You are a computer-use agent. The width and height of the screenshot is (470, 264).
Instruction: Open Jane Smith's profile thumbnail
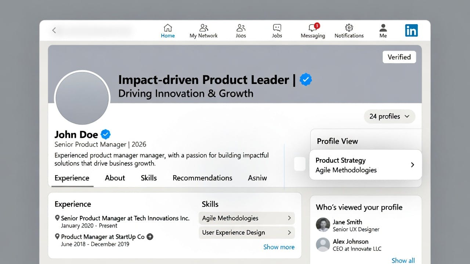(323, 225)
